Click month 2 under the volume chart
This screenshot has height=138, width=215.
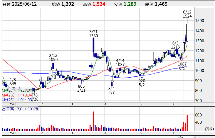point(42,133)
